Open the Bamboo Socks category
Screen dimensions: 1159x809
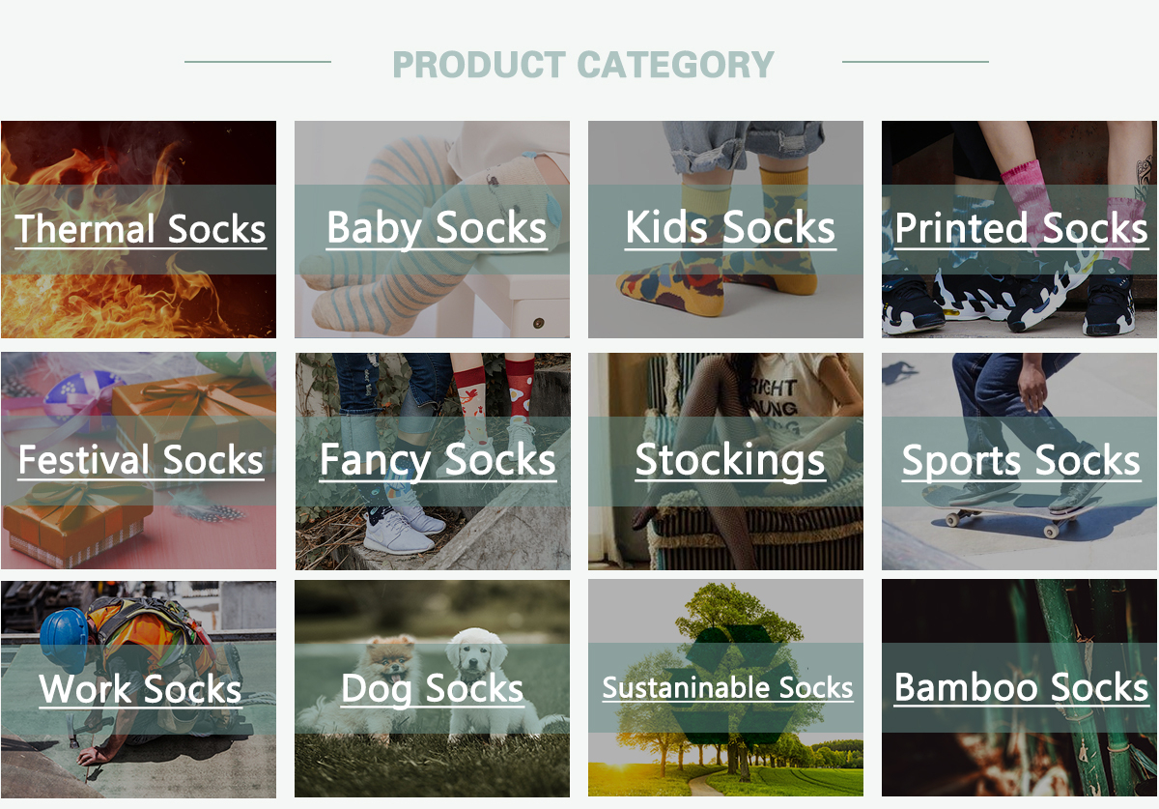click(x=1021, y=688)
